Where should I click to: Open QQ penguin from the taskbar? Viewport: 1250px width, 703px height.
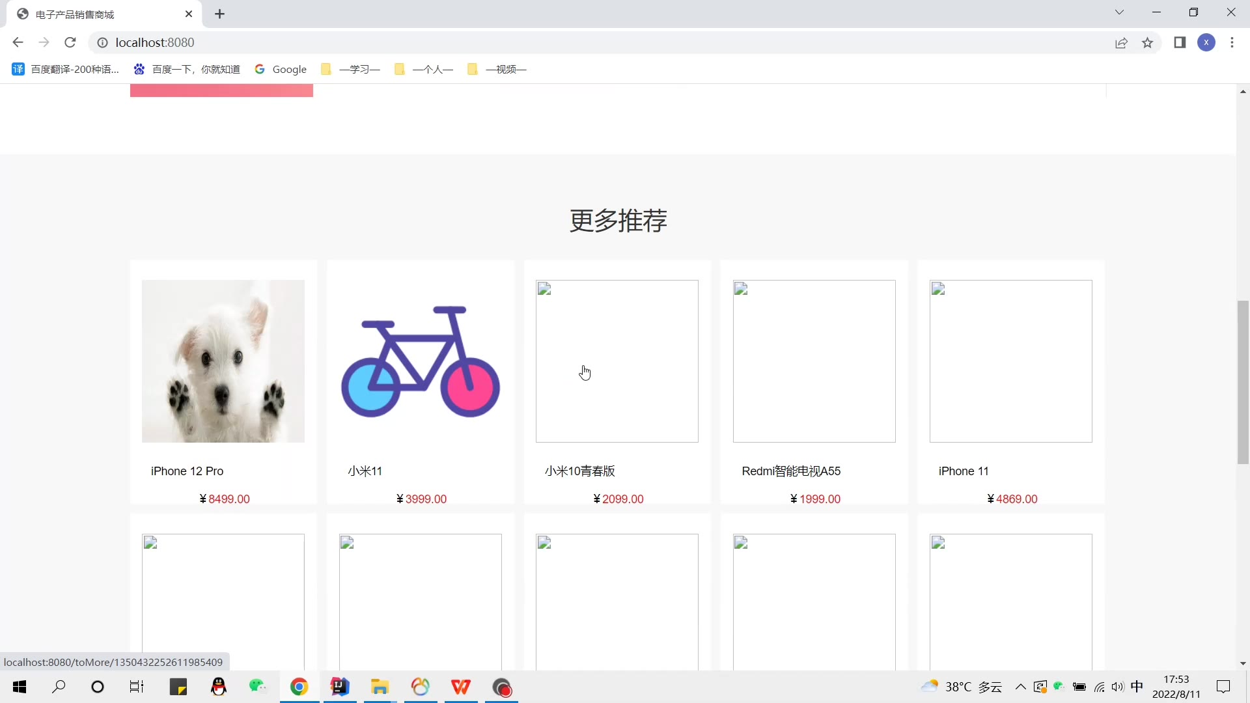[x=219, y=687]
